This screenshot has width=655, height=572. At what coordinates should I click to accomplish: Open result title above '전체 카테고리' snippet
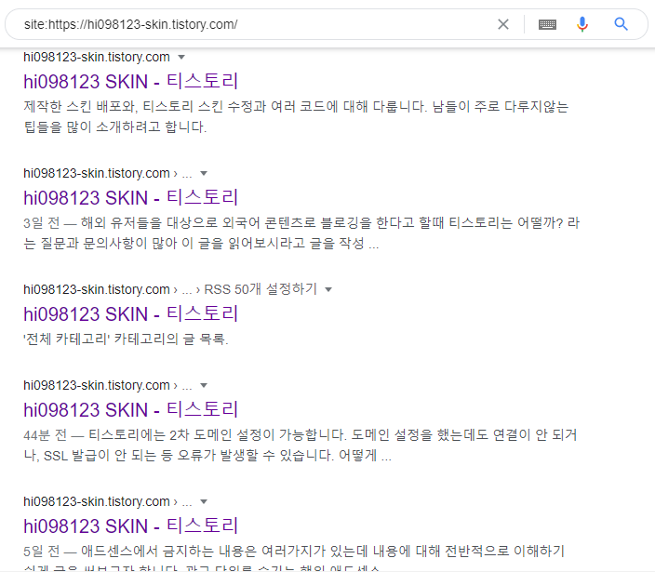(x=131, y=313)
